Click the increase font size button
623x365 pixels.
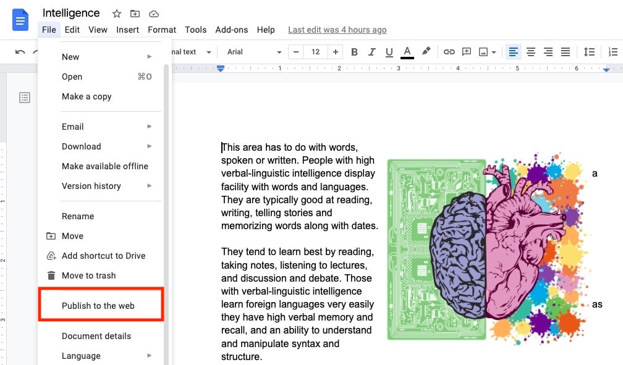click(335, 52)
